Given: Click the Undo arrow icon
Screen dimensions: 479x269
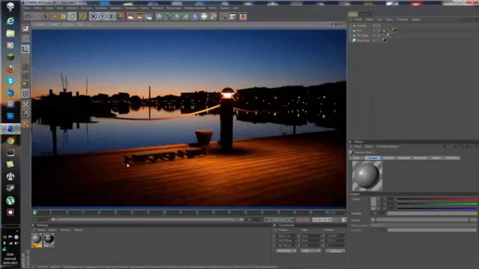Looking at the screenshot, I should 28,16.
